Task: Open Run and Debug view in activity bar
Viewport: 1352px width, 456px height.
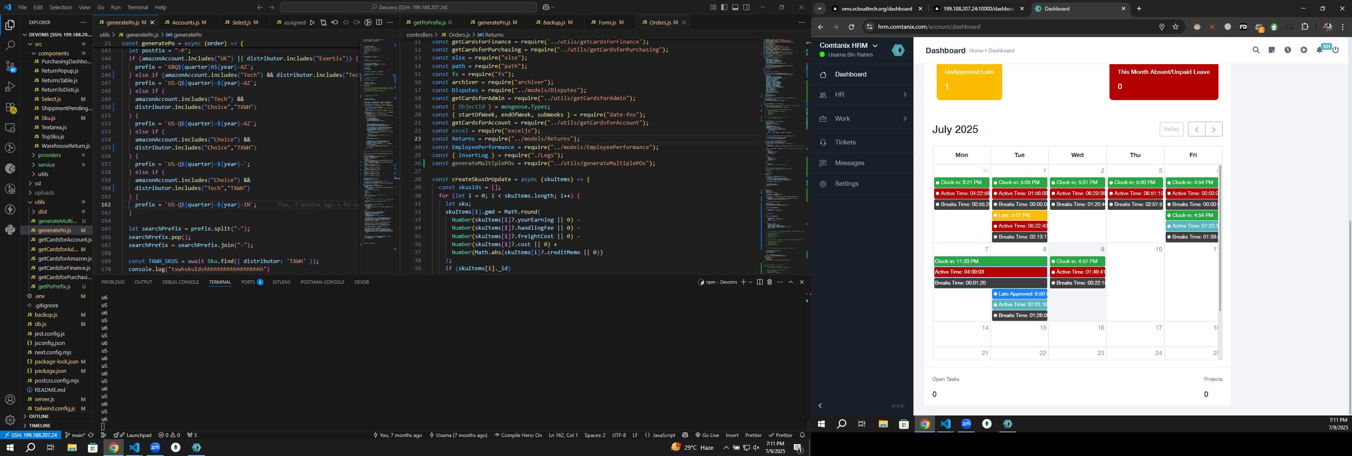Action: [10, 87]
